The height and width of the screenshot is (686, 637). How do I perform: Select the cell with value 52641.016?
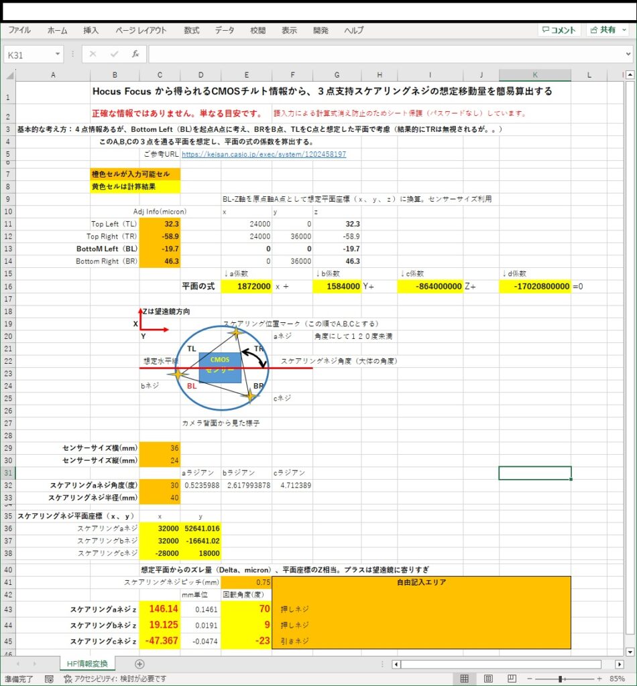[200, 529]
